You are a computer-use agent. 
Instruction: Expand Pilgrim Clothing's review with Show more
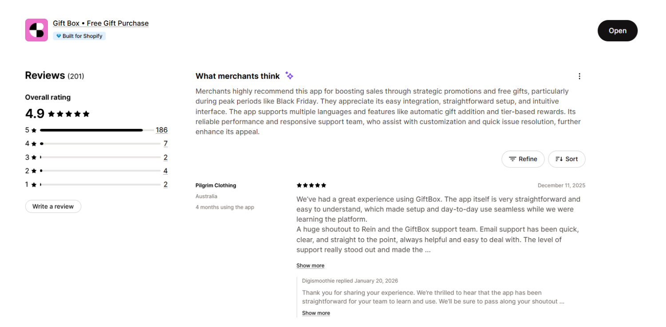pos(310,265)
